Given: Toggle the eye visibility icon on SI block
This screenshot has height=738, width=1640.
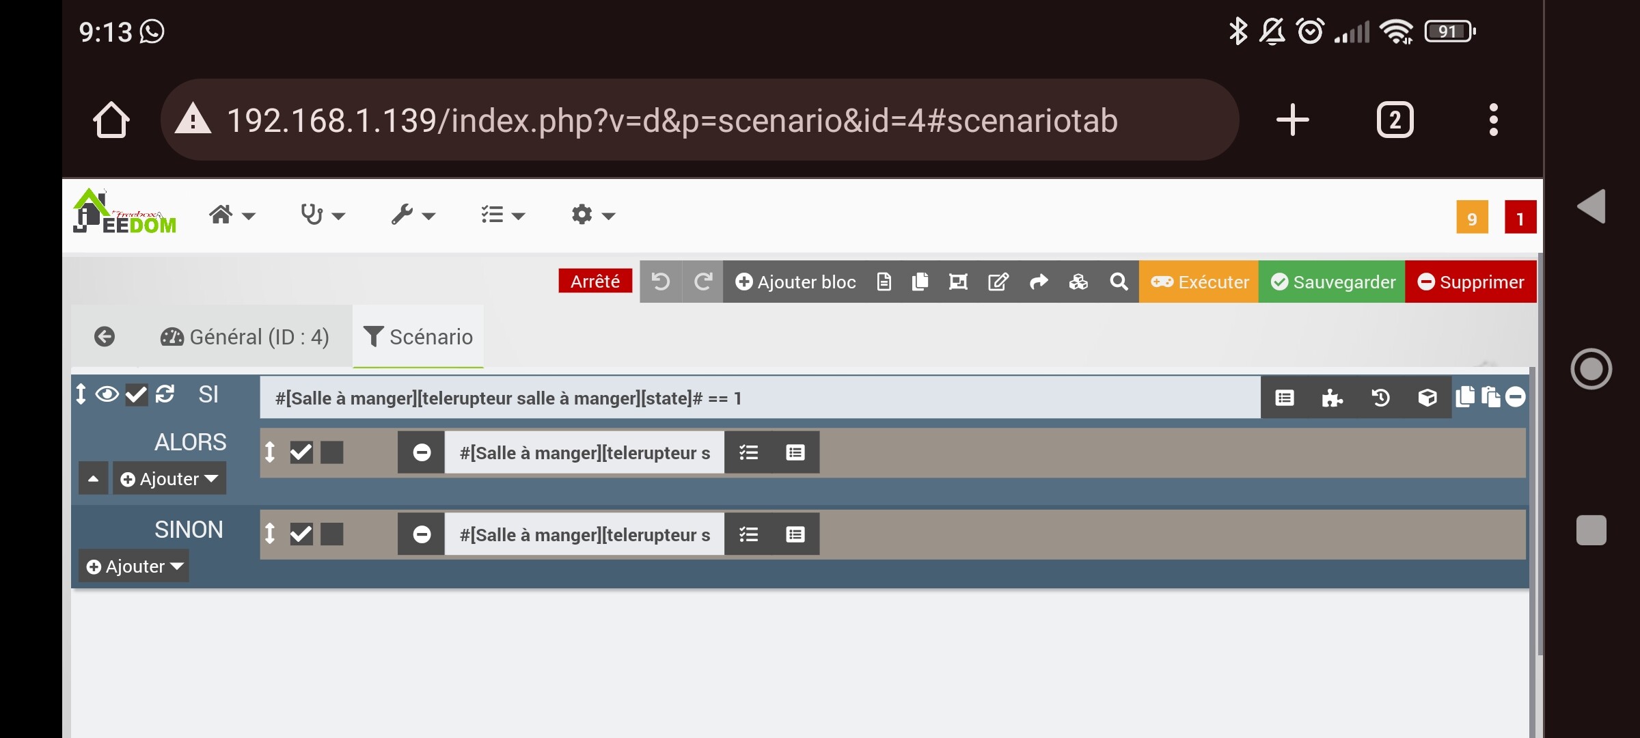Looking at the screenshot, I should click(107, 394).
